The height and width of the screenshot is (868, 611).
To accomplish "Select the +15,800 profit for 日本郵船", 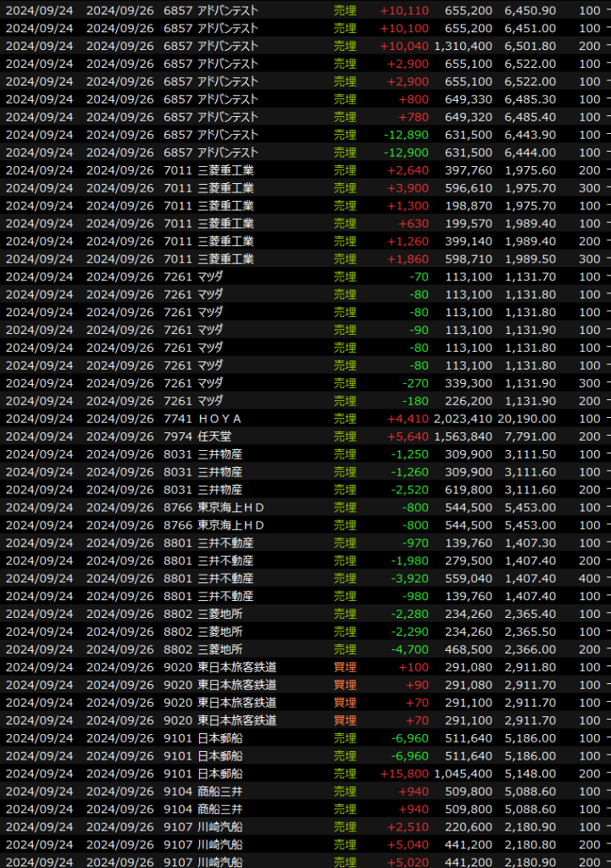I will click(403, 774).
